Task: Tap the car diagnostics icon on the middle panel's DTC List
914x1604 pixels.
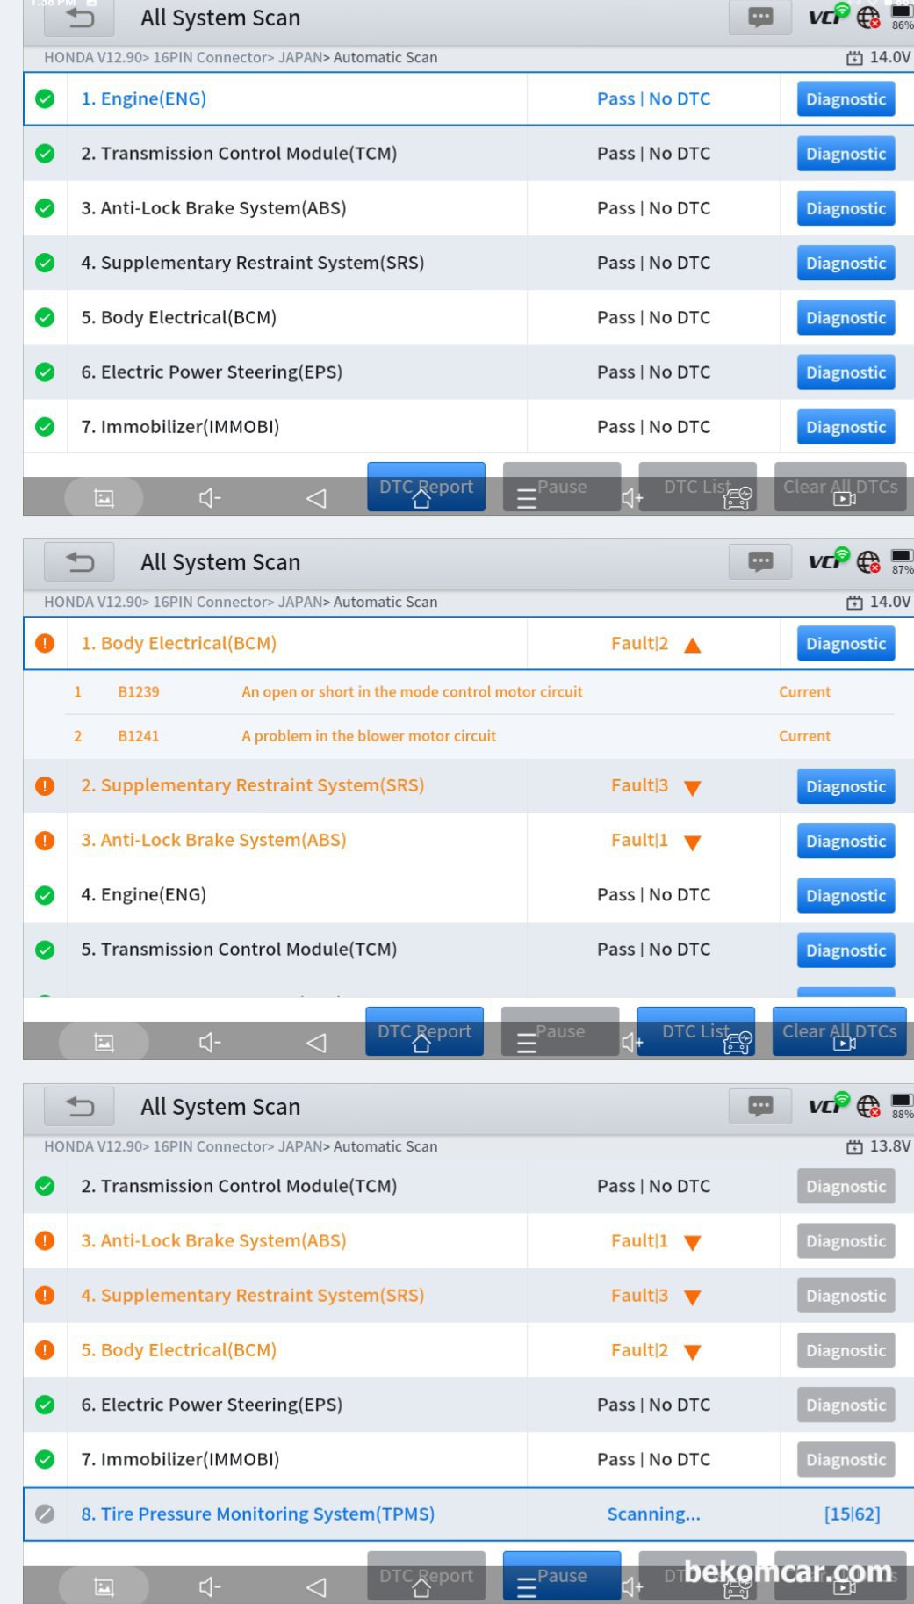Action: click(x=738, y=1043)
